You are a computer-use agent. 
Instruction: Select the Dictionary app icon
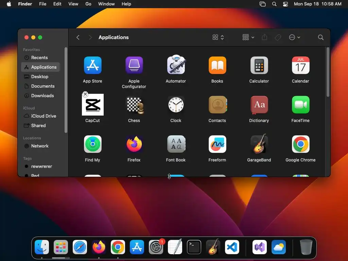click(259, 105)
